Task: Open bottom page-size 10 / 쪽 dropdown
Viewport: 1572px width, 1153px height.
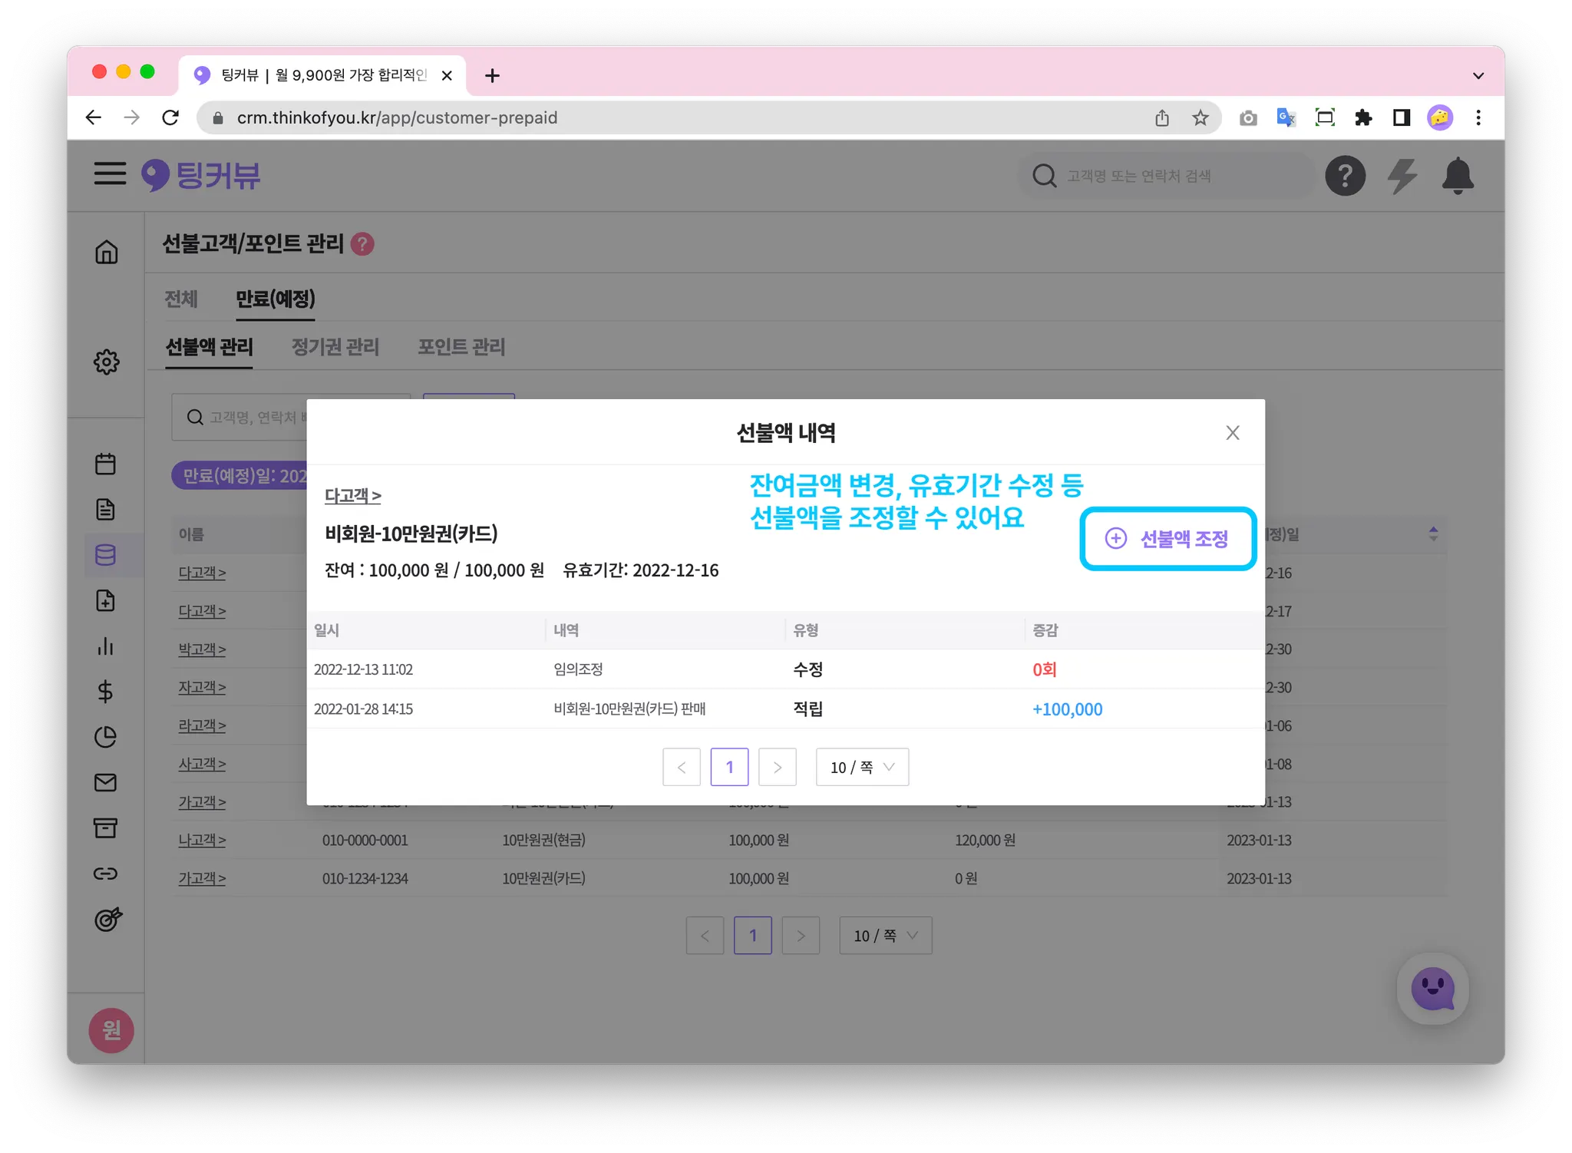Action: coord(885,935)
